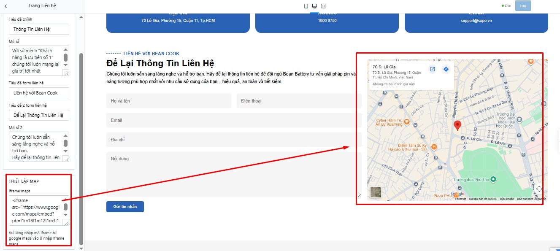560x251 pixels.
Task: Click Mô tả textarea scroll-up arrow
Action: [x=66, y=50]
